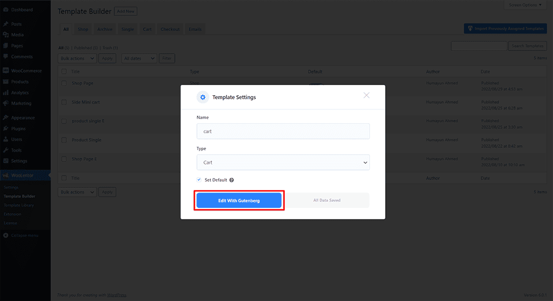Check the Product Single row checkbox
This screenshot has height=301, width=553.
click(x=64, y=141)
